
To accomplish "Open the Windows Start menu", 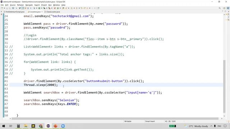I will tap(3, 126).
